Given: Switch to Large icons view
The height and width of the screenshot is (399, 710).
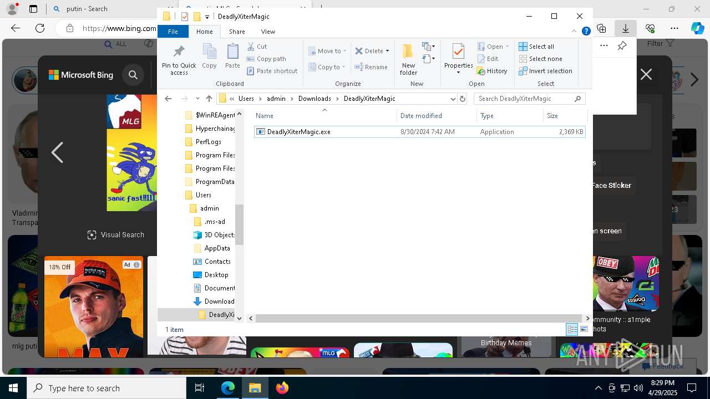Looking at the screenshot, I should click(x=584, y=330).
